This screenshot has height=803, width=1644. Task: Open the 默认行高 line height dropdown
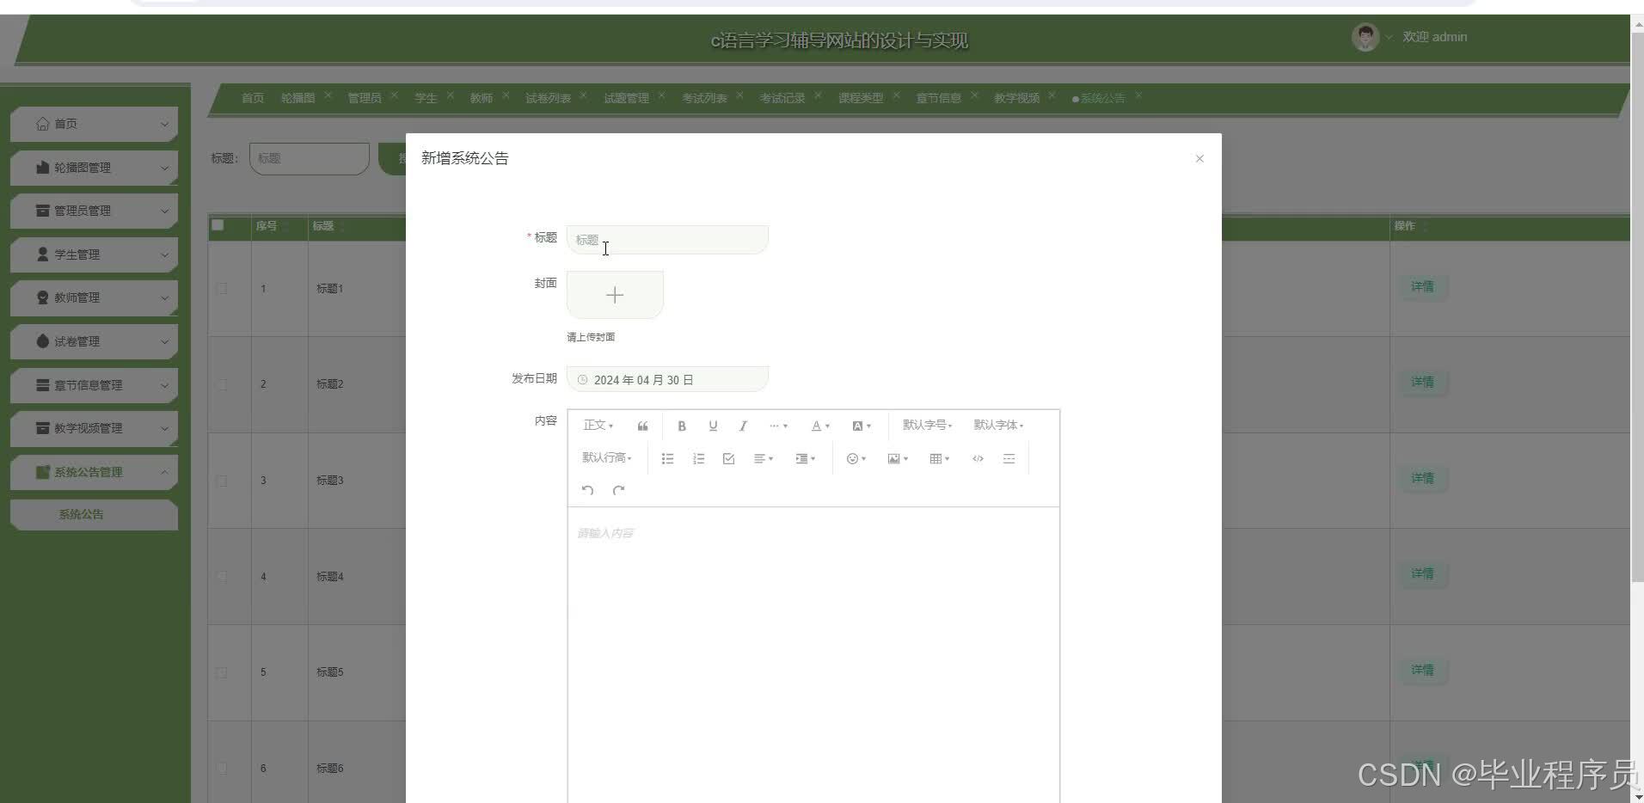tap(606, 458)
